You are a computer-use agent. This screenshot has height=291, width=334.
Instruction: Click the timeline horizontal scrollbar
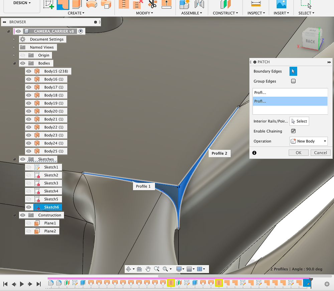pos(244,276)
